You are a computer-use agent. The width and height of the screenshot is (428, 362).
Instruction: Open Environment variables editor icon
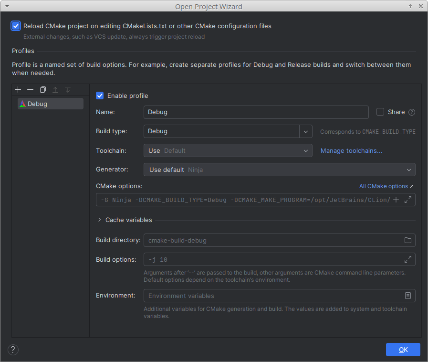408,296
